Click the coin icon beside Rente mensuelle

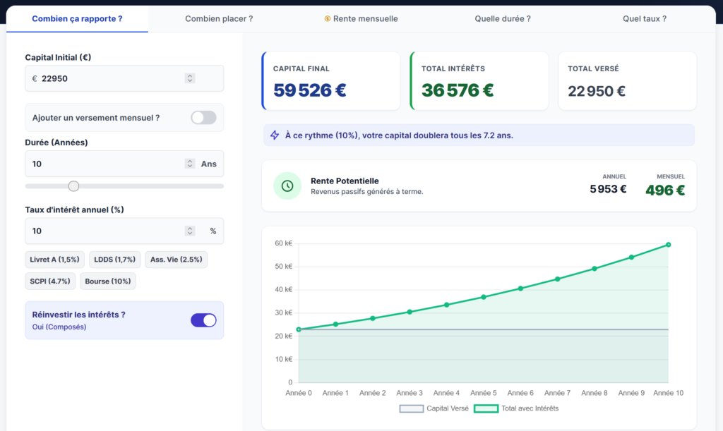(x=328, y=19)
